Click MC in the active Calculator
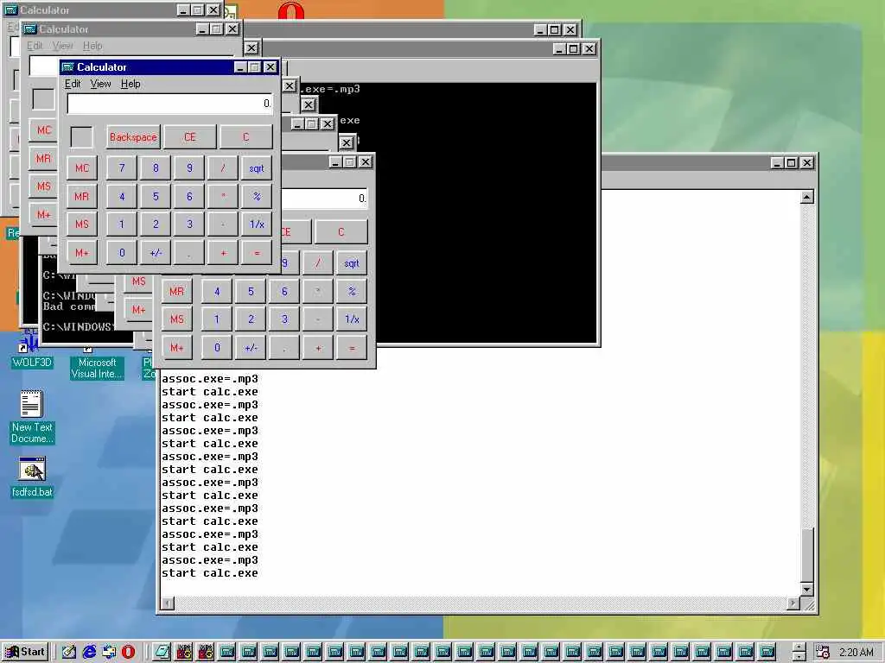 click(x=82, y=168)
